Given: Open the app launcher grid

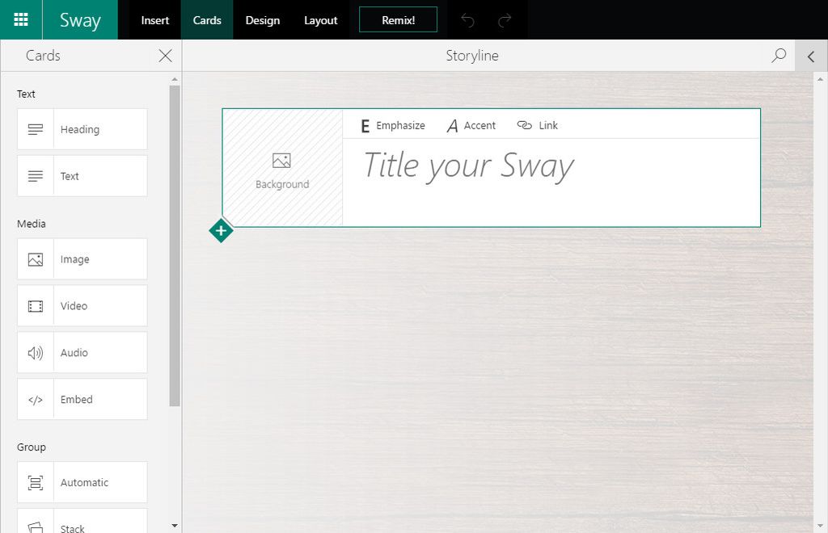Looking at the screenshot, I should click(x=20, y=19).
